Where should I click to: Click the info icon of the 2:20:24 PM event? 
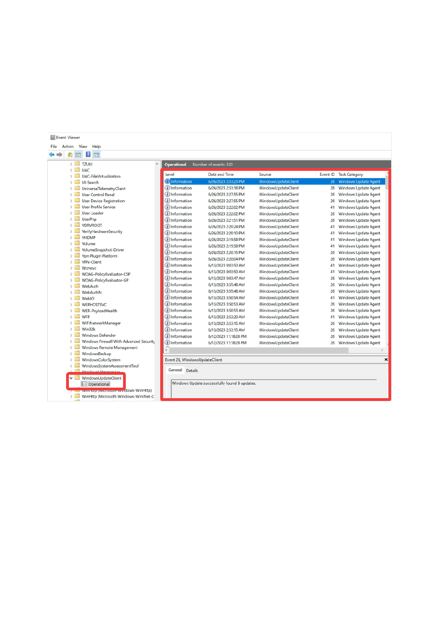click(x=168, y=227)
